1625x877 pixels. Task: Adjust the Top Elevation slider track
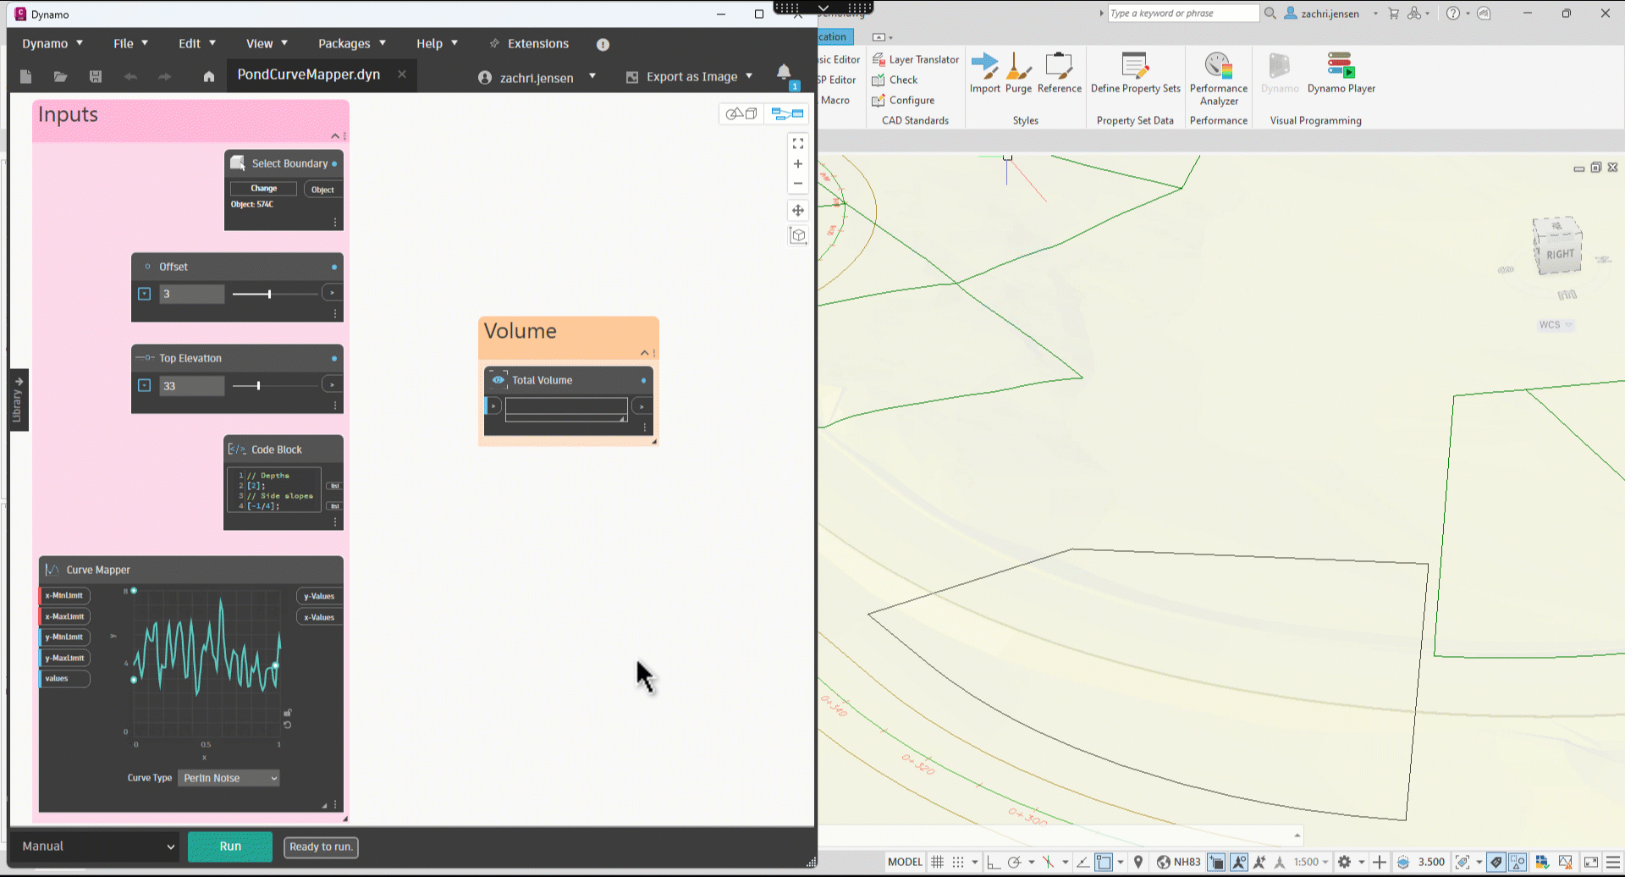click(275, 386)
